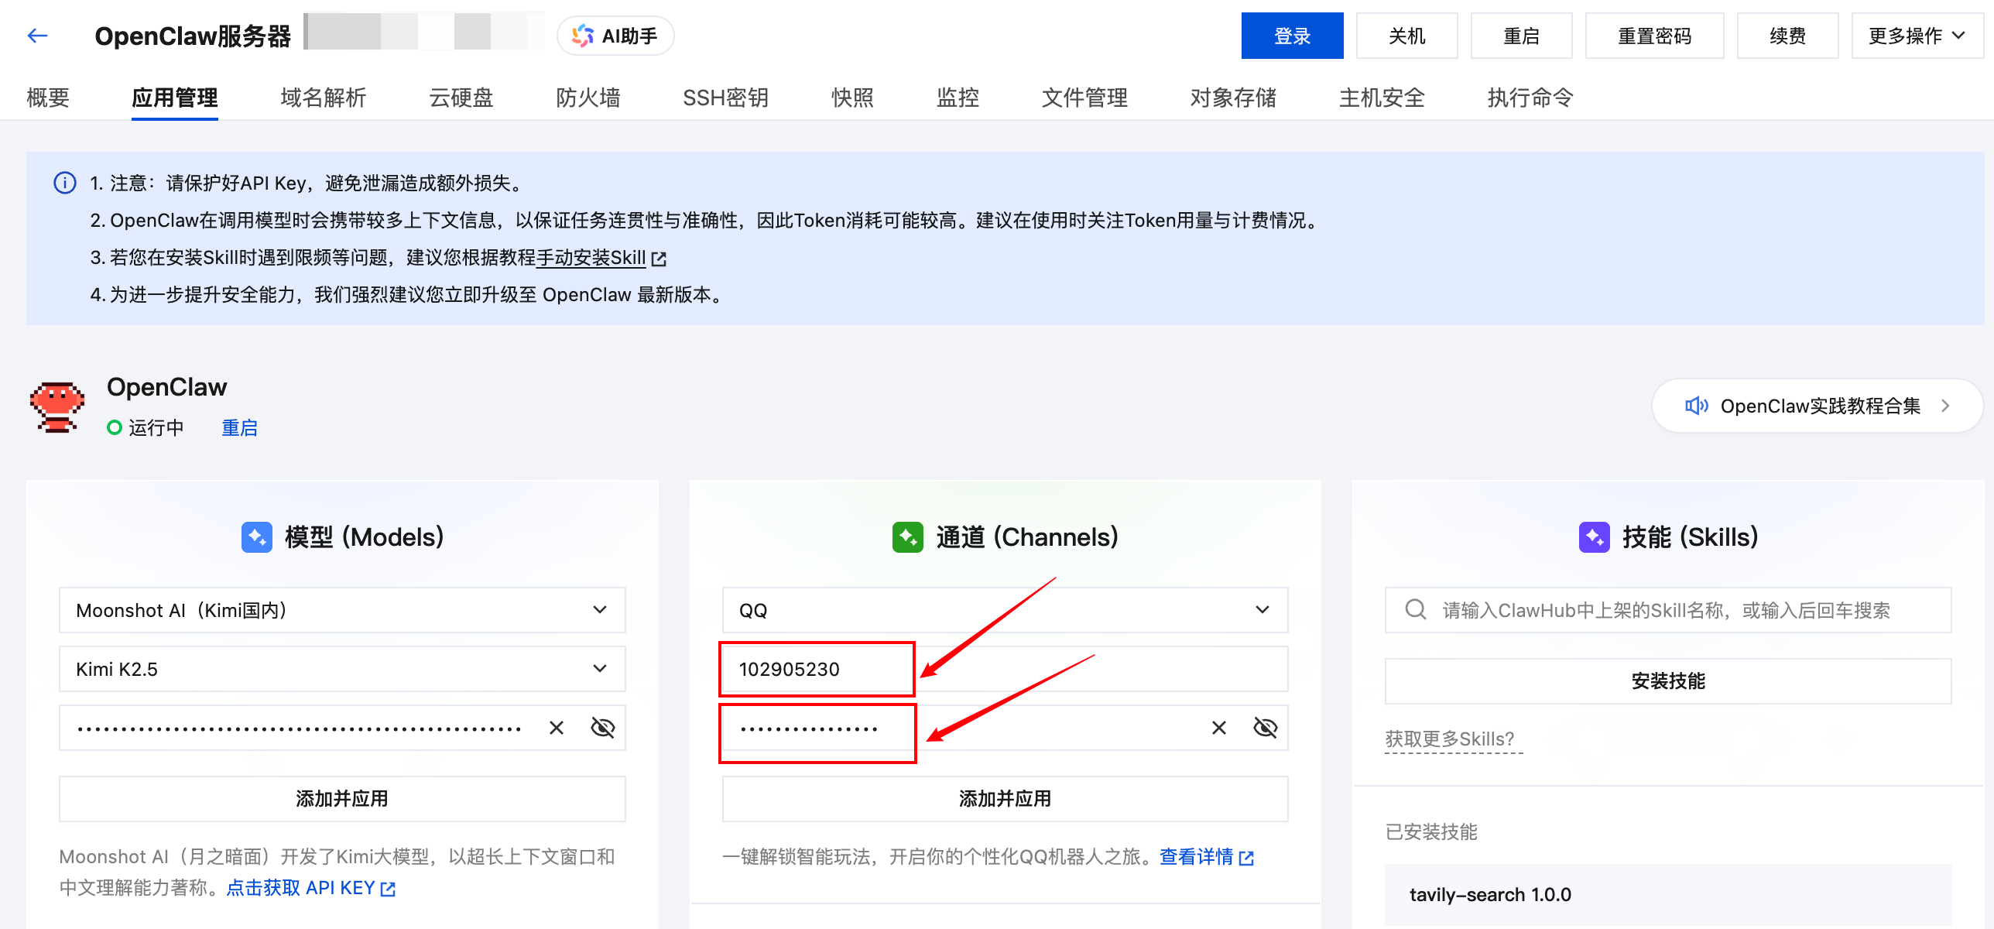The image size is (1994, 929).
Task: Click the Models panel sparkle icon
Action: (258, 536)
